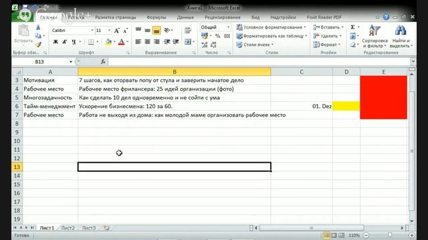This screenshot has height=240, width=428.
Task: Open the Формулы ribbon tab
Action: [156, 17]
